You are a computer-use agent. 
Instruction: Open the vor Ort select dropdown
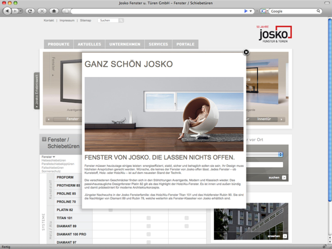tap(265, 154)
